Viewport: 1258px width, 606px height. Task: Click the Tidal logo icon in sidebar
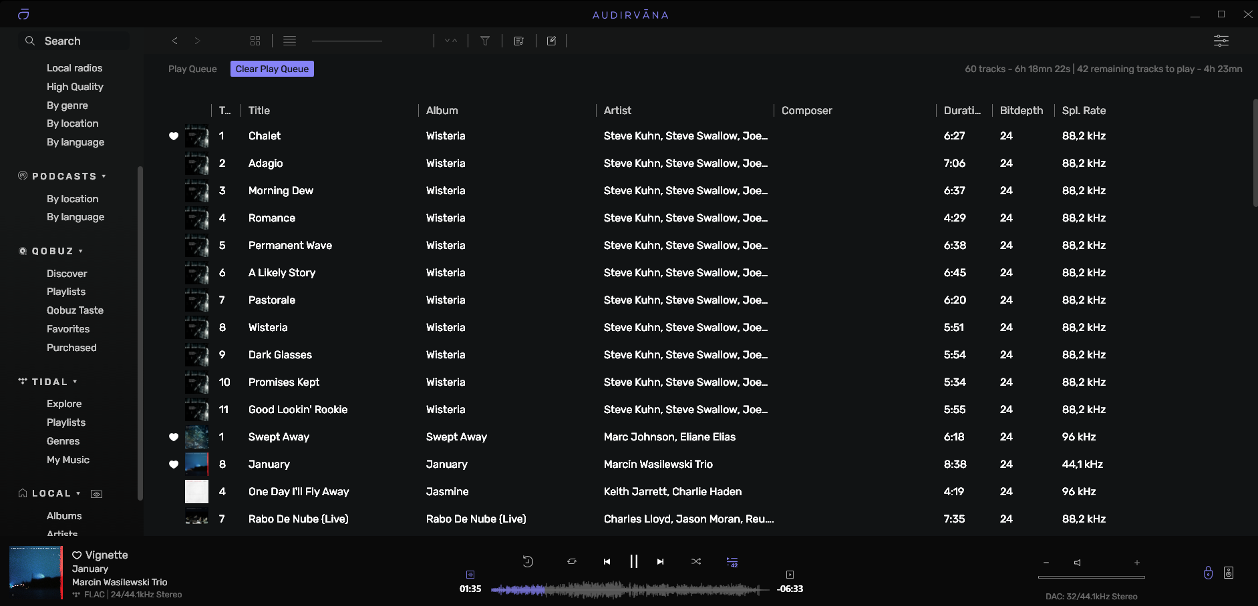pyautogui.click(x=23, y=381)
